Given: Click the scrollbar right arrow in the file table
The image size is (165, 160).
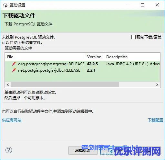Looking at the screenshot, I should tap(157, 84).
